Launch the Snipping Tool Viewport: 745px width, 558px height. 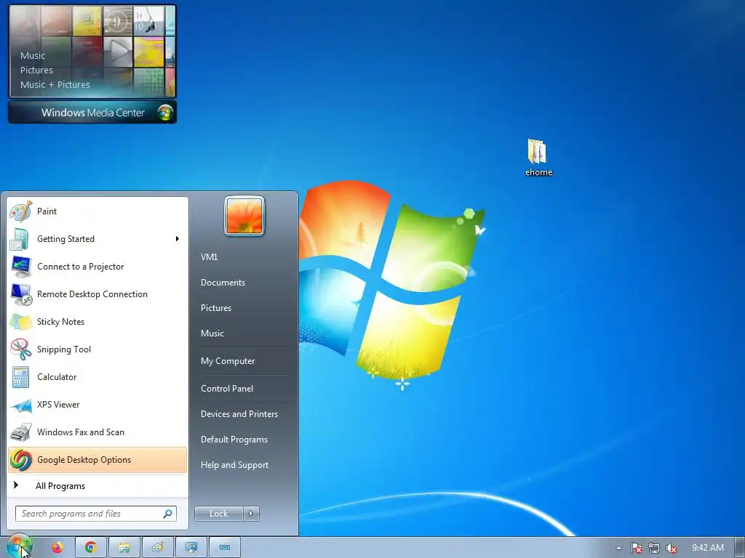pyautogui.click(x=97, y=349)
